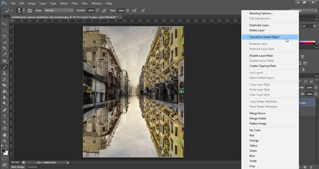Viewport: 319px width, 169px height.
Task: Swap foreground and background colors
Action: (x=6, y=146)
